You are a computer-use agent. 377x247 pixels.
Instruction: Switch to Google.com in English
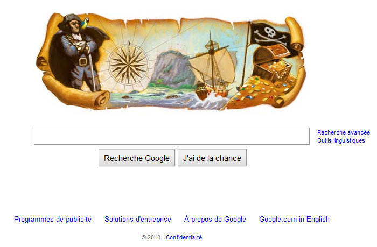(294, 219)
